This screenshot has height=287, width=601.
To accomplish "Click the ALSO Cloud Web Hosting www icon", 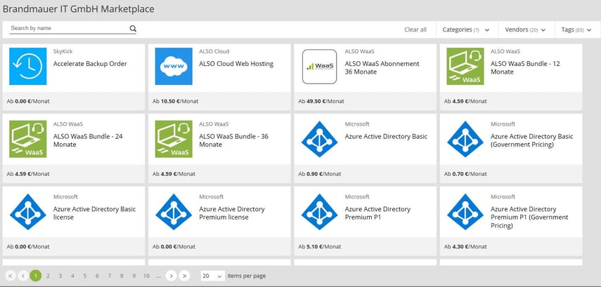I will [x=174, y=66].
